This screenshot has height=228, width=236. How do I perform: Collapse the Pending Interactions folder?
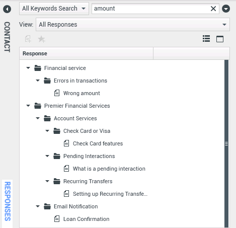click(47, 156)
